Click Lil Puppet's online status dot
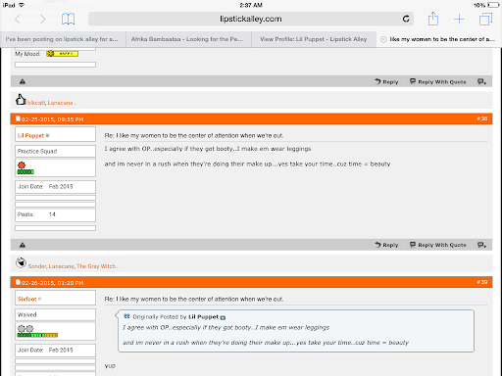The width and height of the screenshot is (502, 376). (48, 135)
